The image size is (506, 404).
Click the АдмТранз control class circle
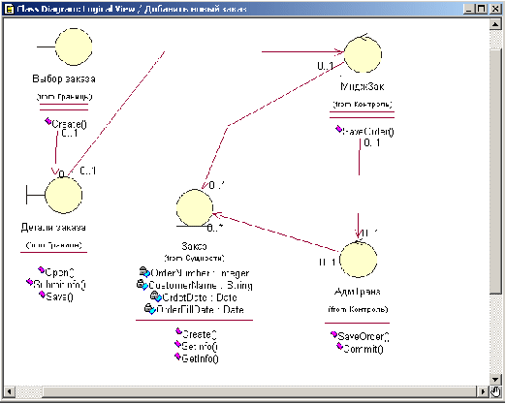[358, 260]
